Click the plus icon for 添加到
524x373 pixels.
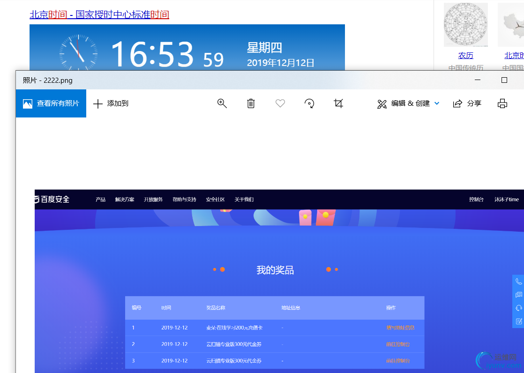coord(97,104)
